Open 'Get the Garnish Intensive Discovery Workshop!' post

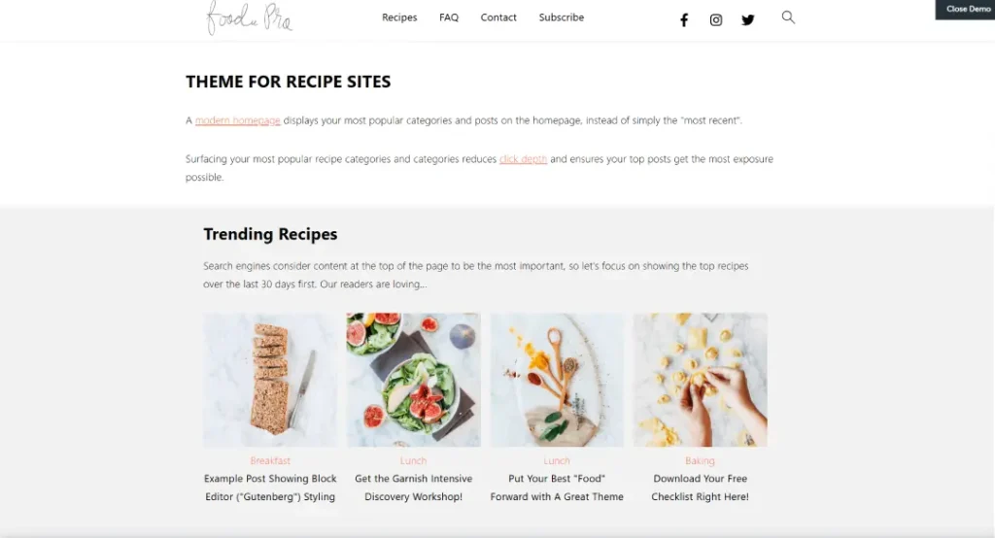(414, 488)
